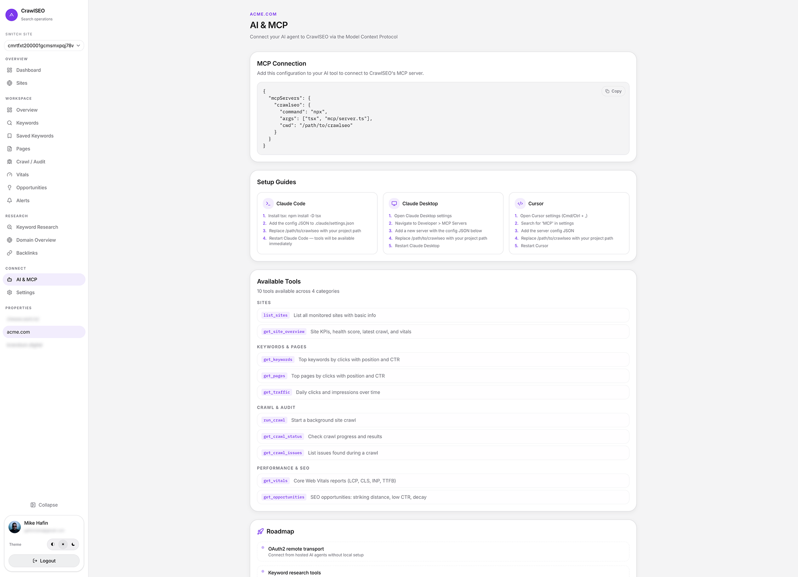Viewport: 798px width, 577px height.
Task: Click the ACME.COM breadcrumb label
Action: 263,14
